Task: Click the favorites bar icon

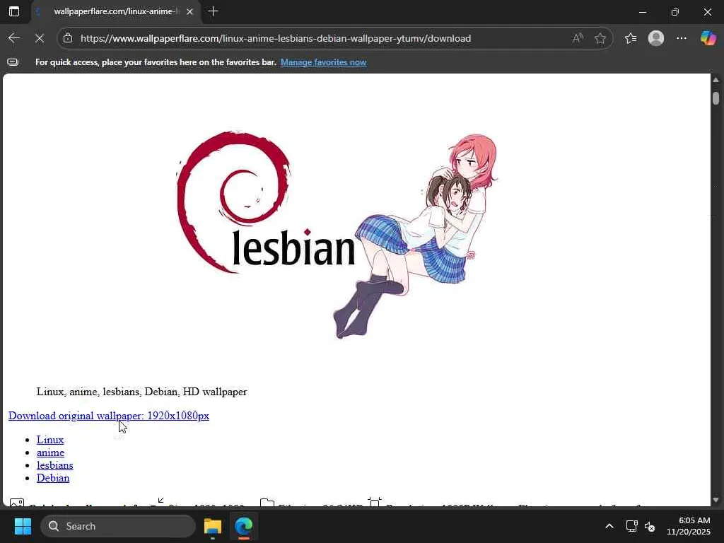Action: click(x=13, y=62)
